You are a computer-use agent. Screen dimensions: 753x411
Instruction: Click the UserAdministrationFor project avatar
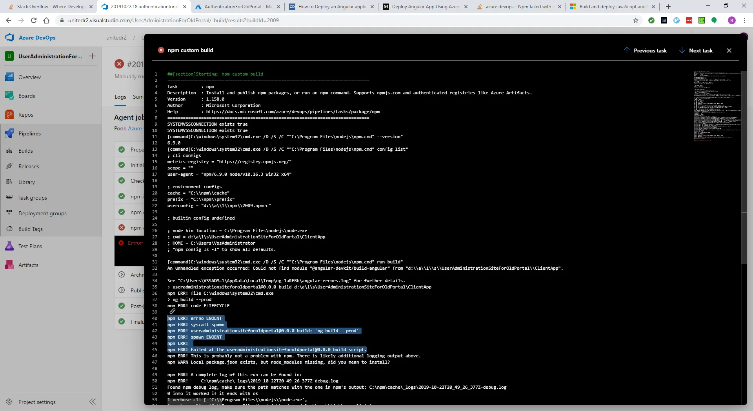click(9, 56)
